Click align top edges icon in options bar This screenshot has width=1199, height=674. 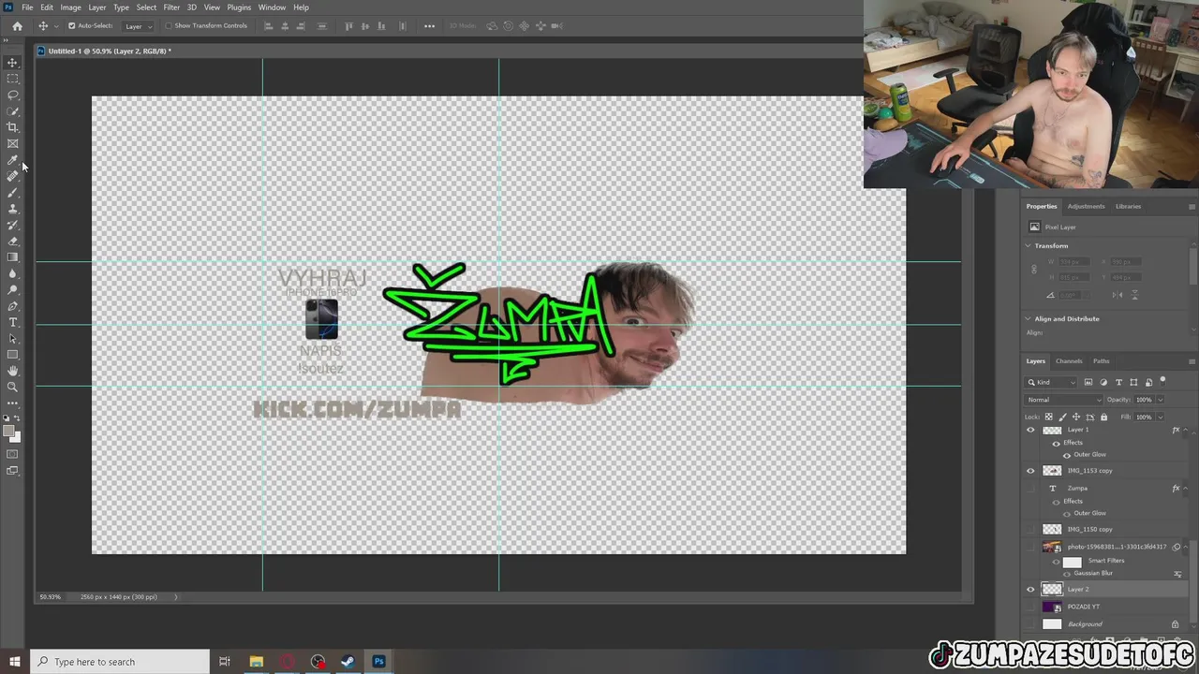[349, 26]
